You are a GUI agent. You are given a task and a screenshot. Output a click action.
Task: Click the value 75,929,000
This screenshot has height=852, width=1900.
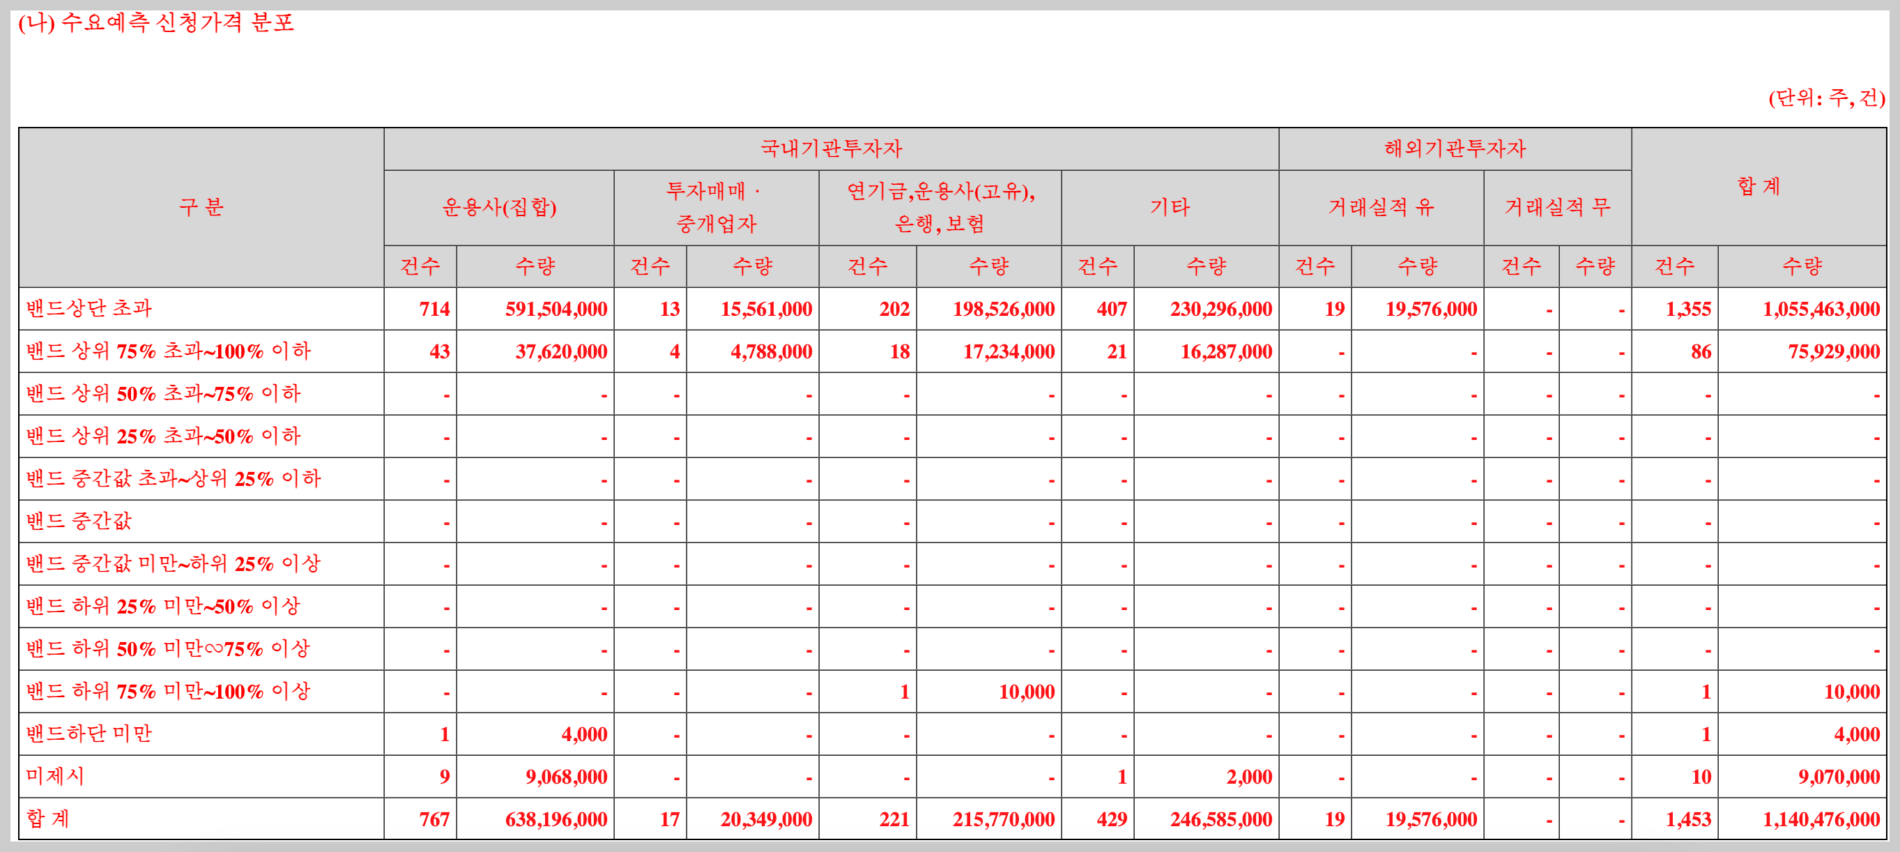pyautogui.click(x=1834, y=352)
